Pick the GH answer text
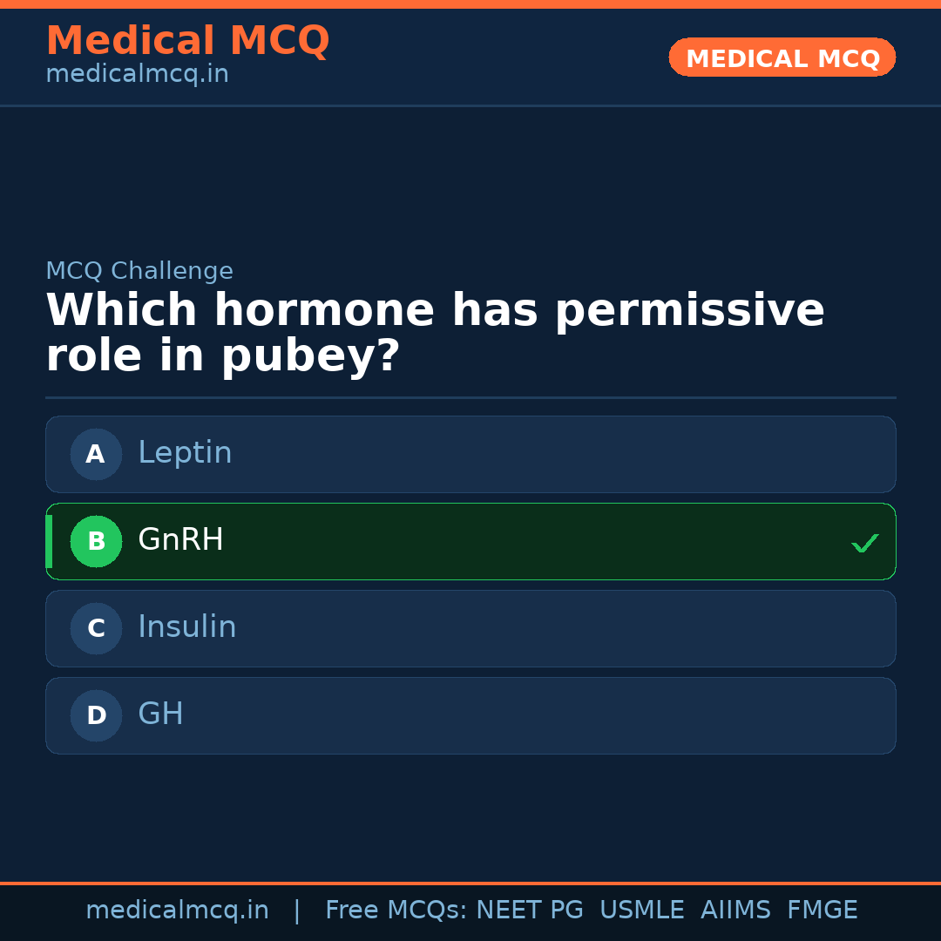This screenshot has width=941, height=941. point(160,714)
